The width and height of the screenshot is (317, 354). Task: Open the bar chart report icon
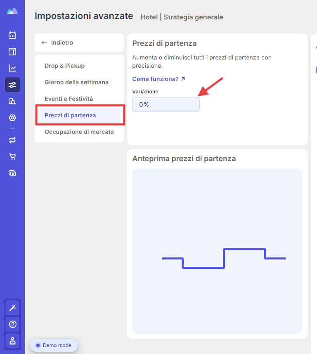[x=12, y=101]
